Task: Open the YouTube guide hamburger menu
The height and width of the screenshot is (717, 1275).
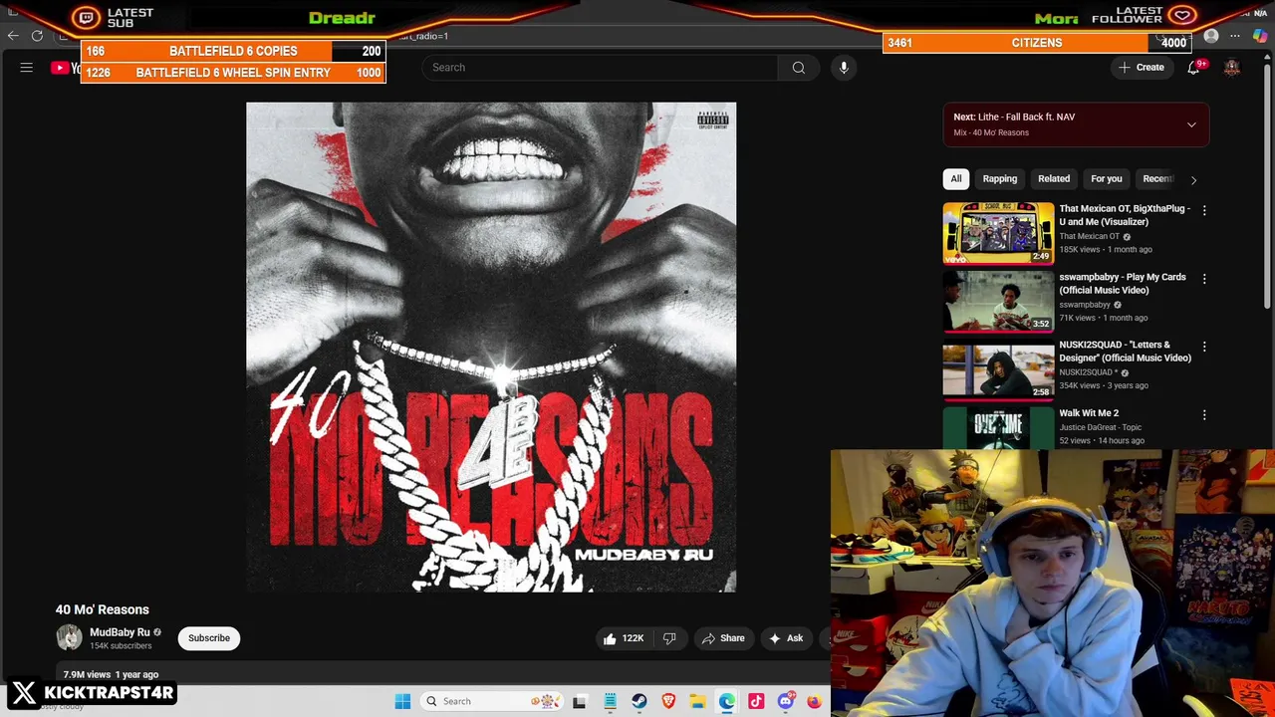Action: (x=27, y=68)
